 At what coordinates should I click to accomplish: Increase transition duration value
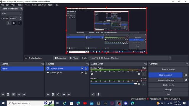[x=20, y=18]
